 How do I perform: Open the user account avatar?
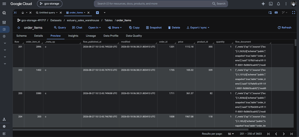click(293, 4)
